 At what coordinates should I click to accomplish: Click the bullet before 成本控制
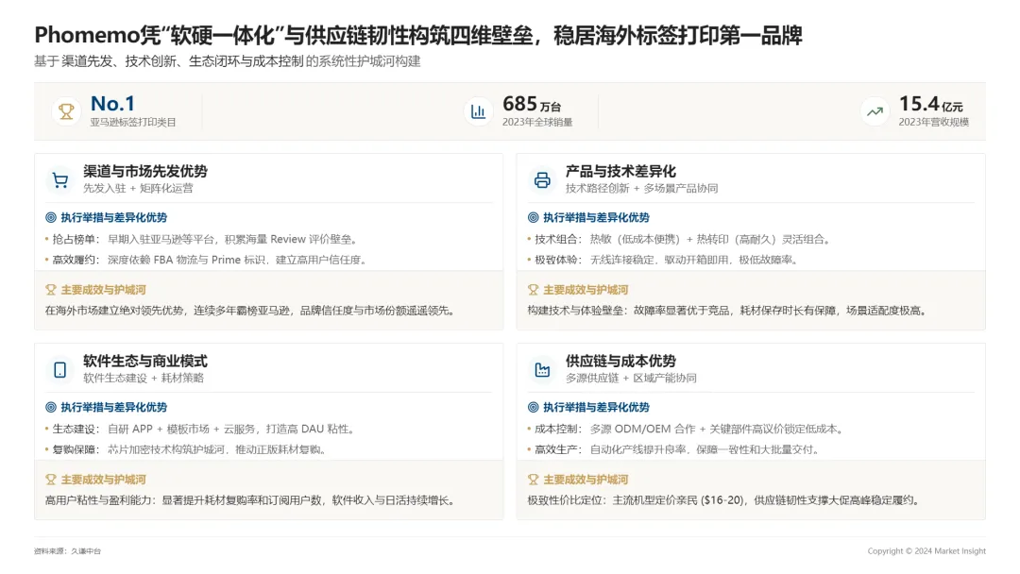click(x=531, y=429)
